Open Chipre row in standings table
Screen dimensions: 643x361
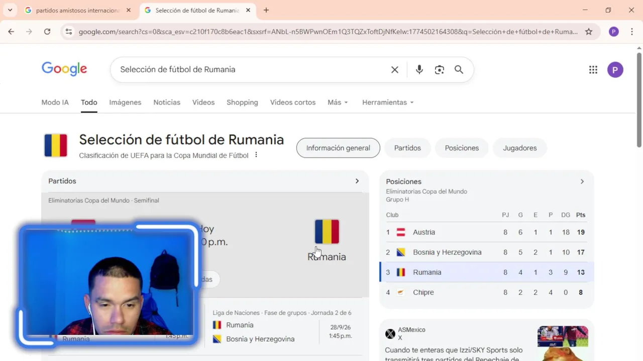pyautogui.click(x=487, y=292)
